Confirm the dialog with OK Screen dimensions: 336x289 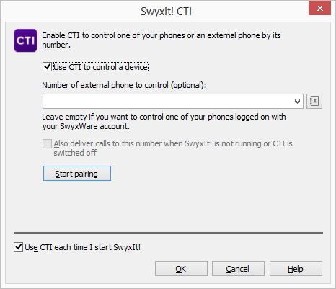click(x=181, y=269)
